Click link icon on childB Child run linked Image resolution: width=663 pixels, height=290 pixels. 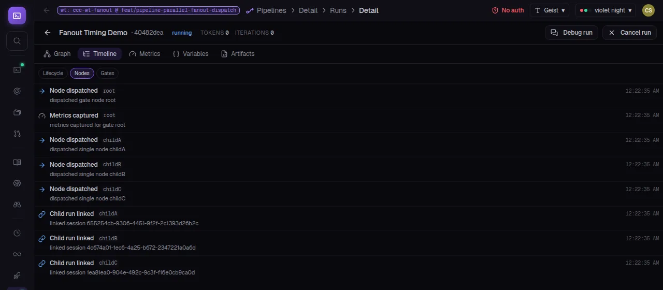point(42,238)
